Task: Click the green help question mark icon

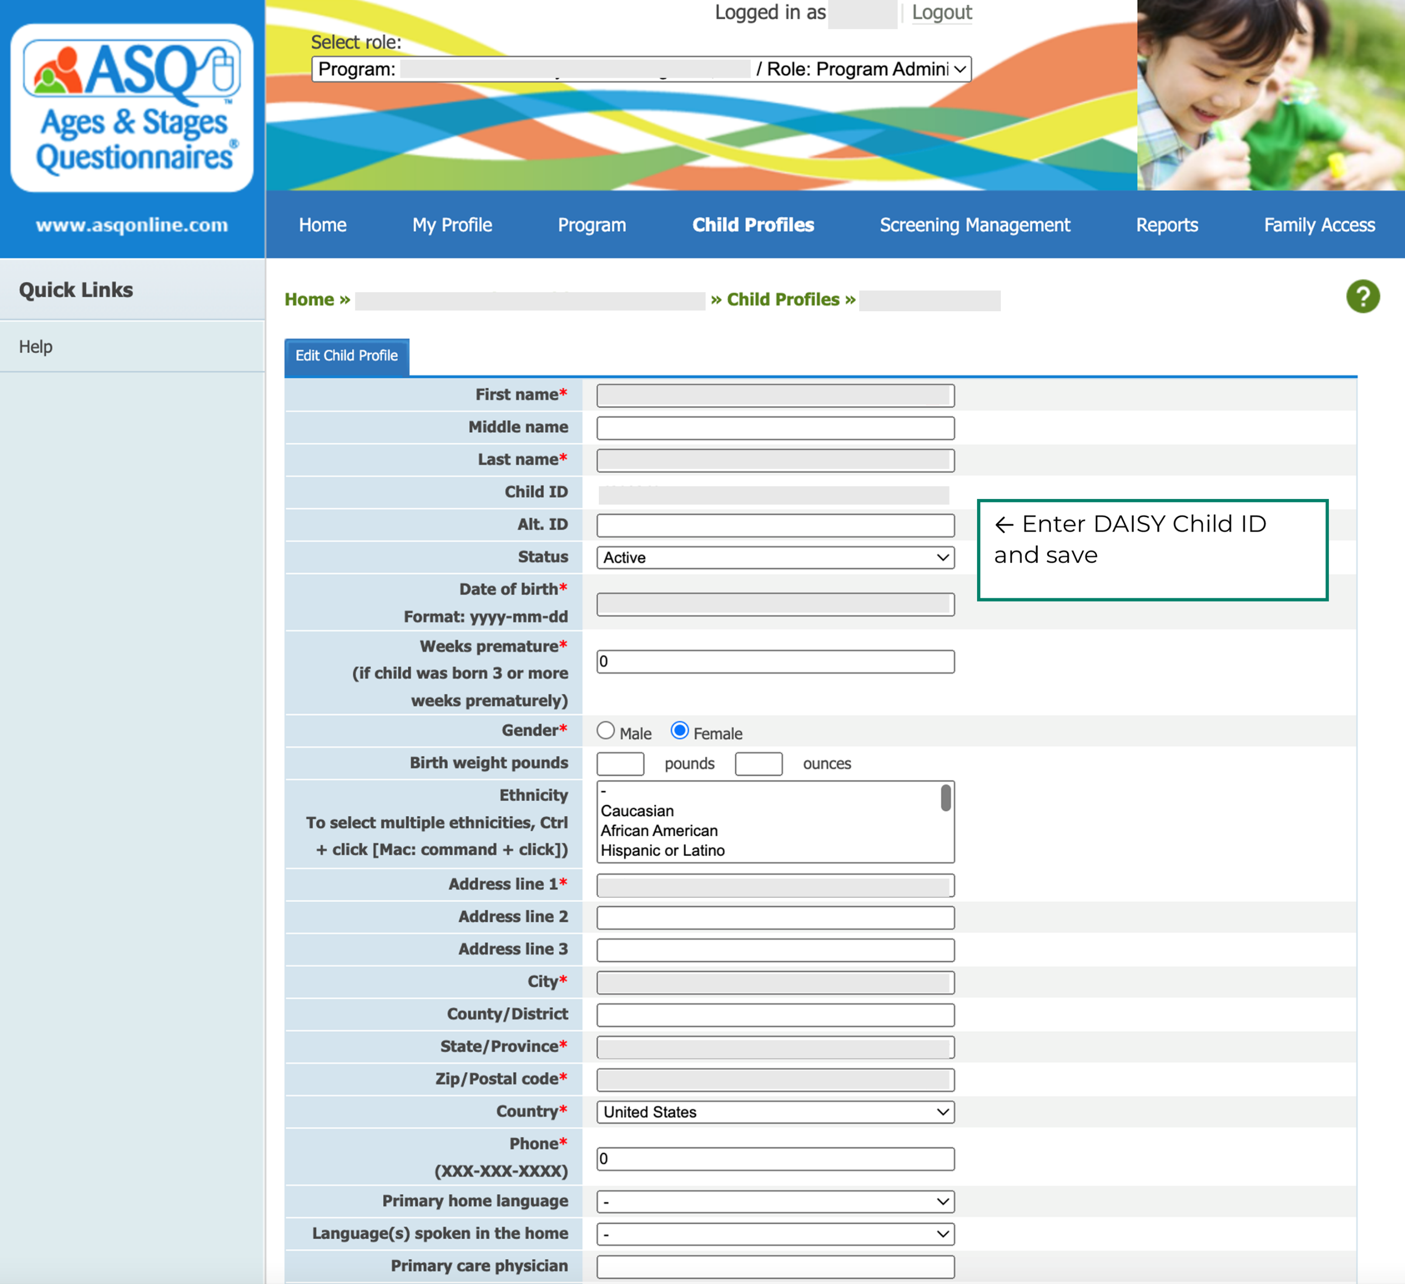Action: coord(1362,297)
